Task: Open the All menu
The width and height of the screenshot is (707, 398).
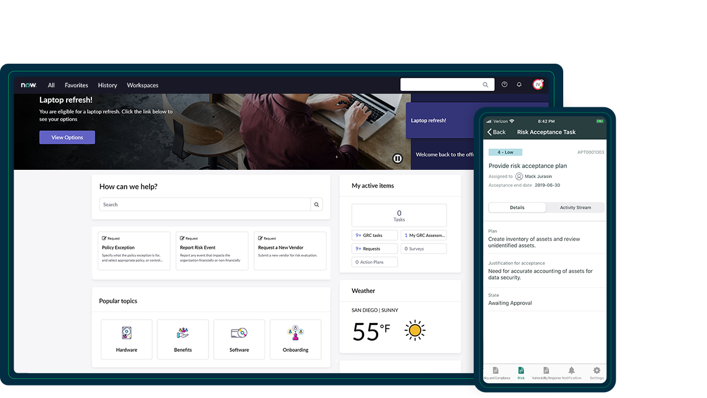Action: click(x=51, y=85)
